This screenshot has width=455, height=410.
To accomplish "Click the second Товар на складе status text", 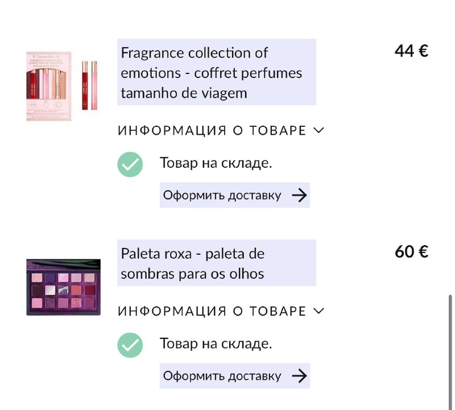I will pyautogui.click(x=216, y=343).
